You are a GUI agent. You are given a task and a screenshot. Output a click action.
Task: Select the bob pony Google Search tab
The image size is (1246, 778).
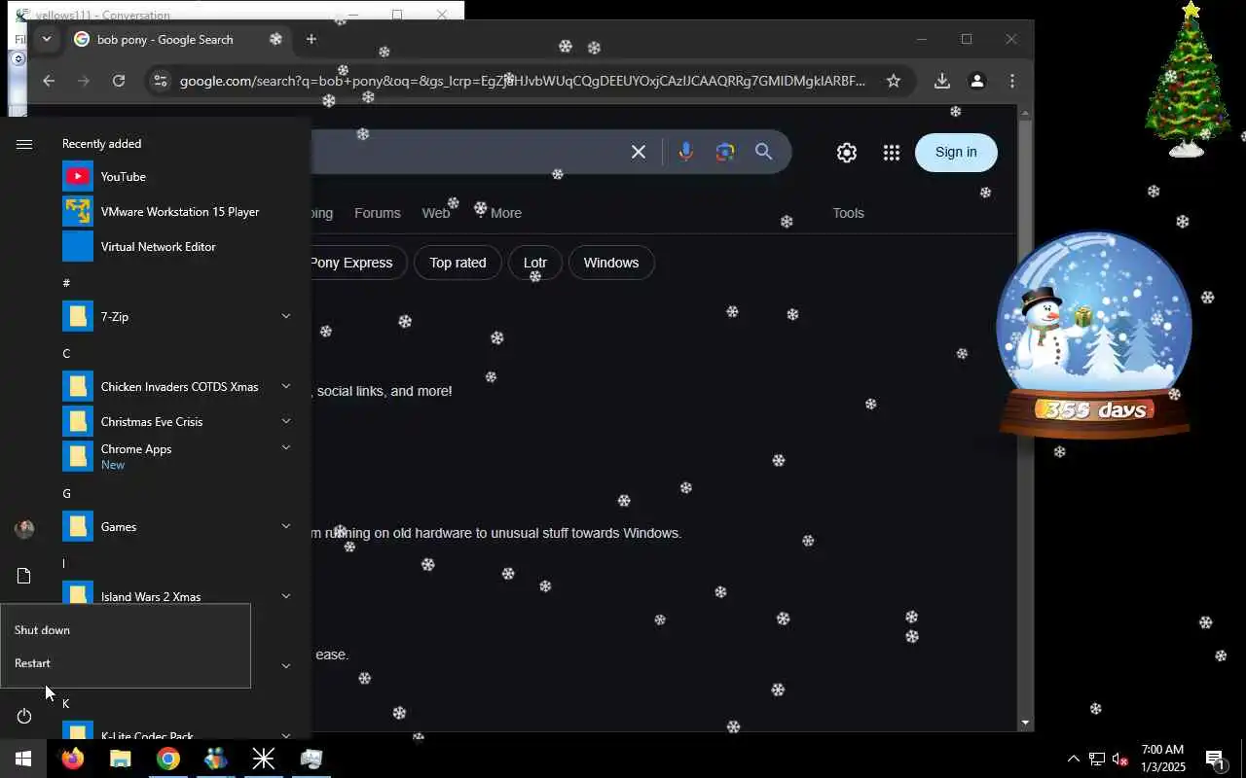pos(178,39)
